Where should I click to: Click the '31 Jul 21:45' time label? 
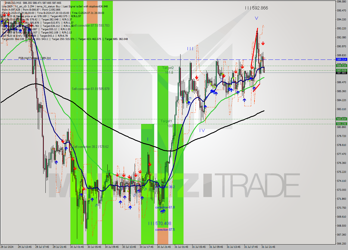coord(268,247)
